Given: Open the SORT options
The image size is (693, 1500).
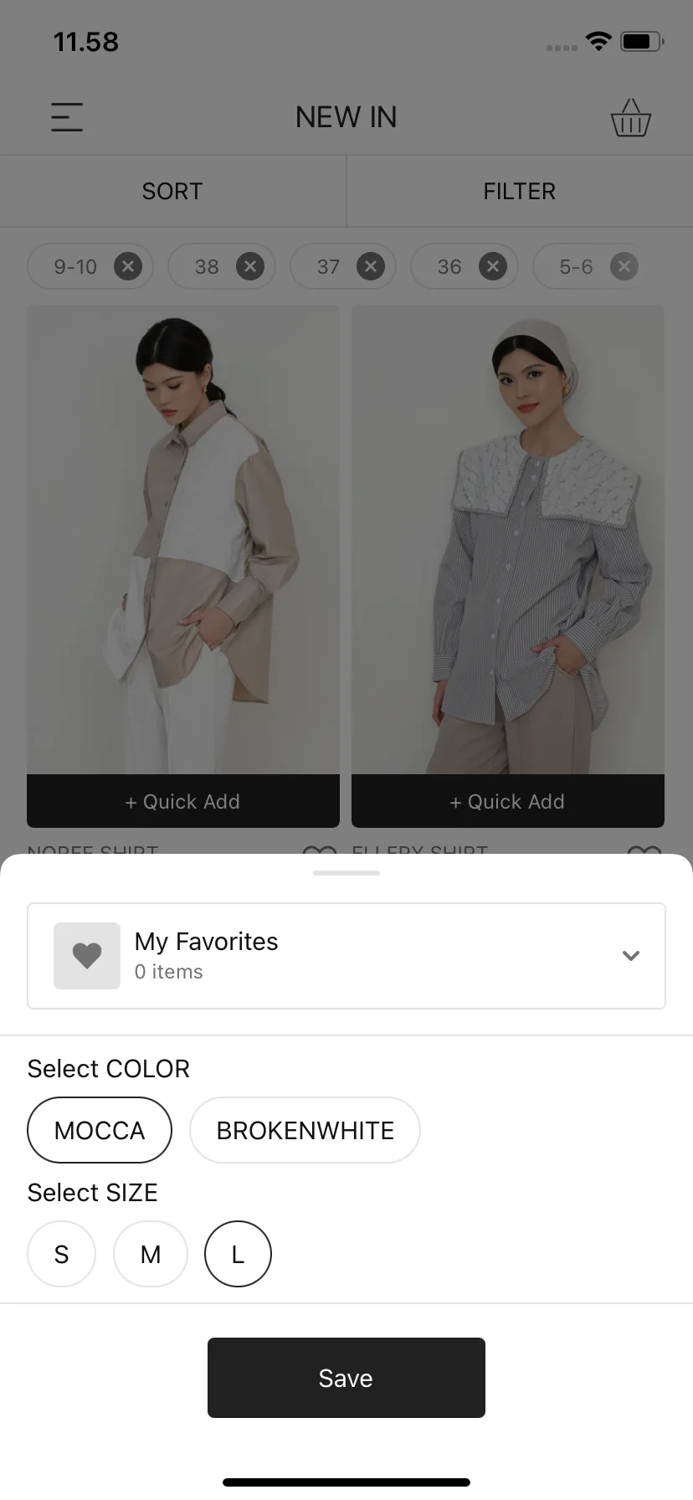Looking at the screenshot, I should tap(172, 191).
